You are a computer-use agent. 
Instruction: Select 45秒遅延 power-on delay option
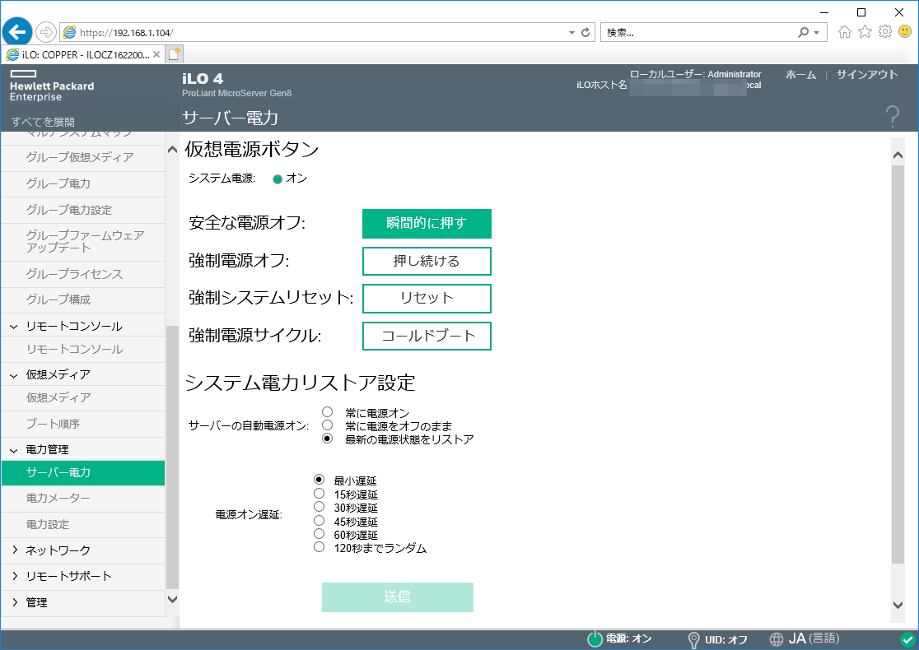[319, 521]
